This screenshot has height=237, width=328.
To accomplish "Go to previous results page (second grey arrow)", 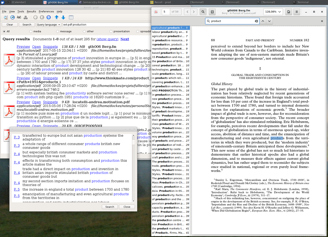I will 42,18.
